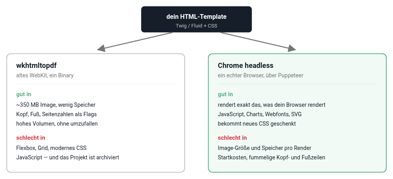Select 'Startkosten, fummelige Kopf- und Fußzeilen' line
The height and width of the screenshot is (179, 393).
[272, 157]
